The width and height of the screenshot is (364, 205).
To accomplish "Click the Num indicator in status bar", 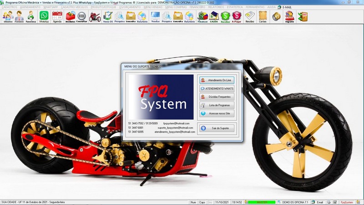I will pos(193,202).
